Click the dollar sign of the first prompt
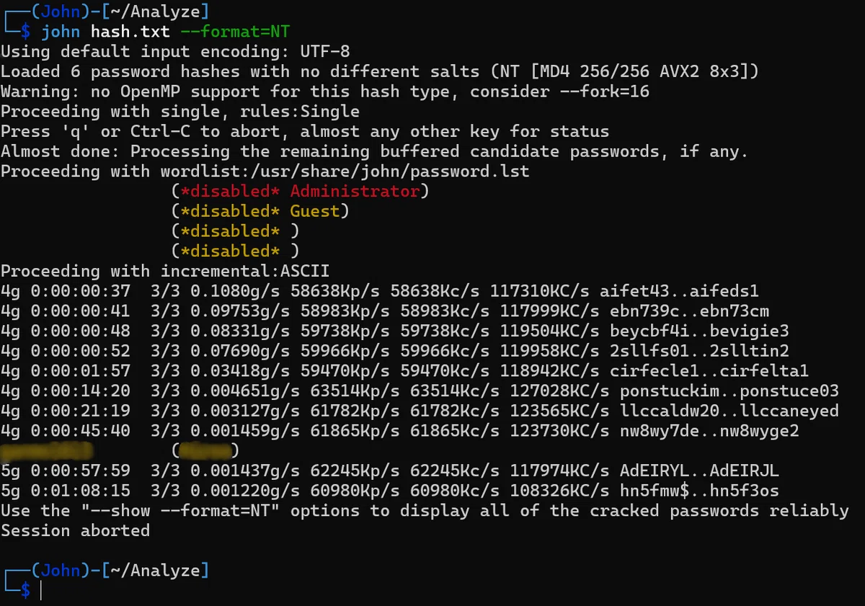 25,32
